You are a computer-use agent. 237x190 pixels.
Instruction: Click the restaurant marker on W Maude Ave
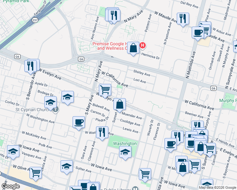point(183,19)
